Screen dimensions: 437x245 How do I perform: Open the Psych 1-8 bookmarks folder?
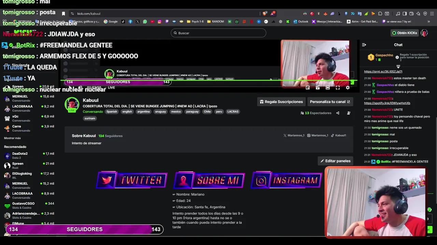[x=195, y=21]
